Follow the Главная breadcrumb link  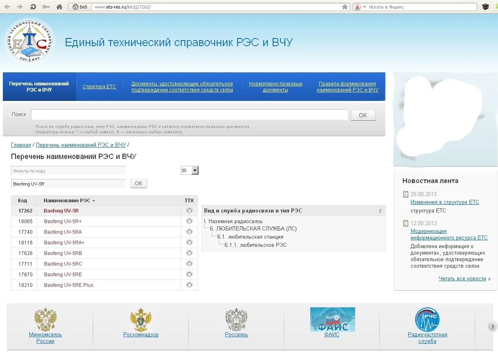pos(21,145)
